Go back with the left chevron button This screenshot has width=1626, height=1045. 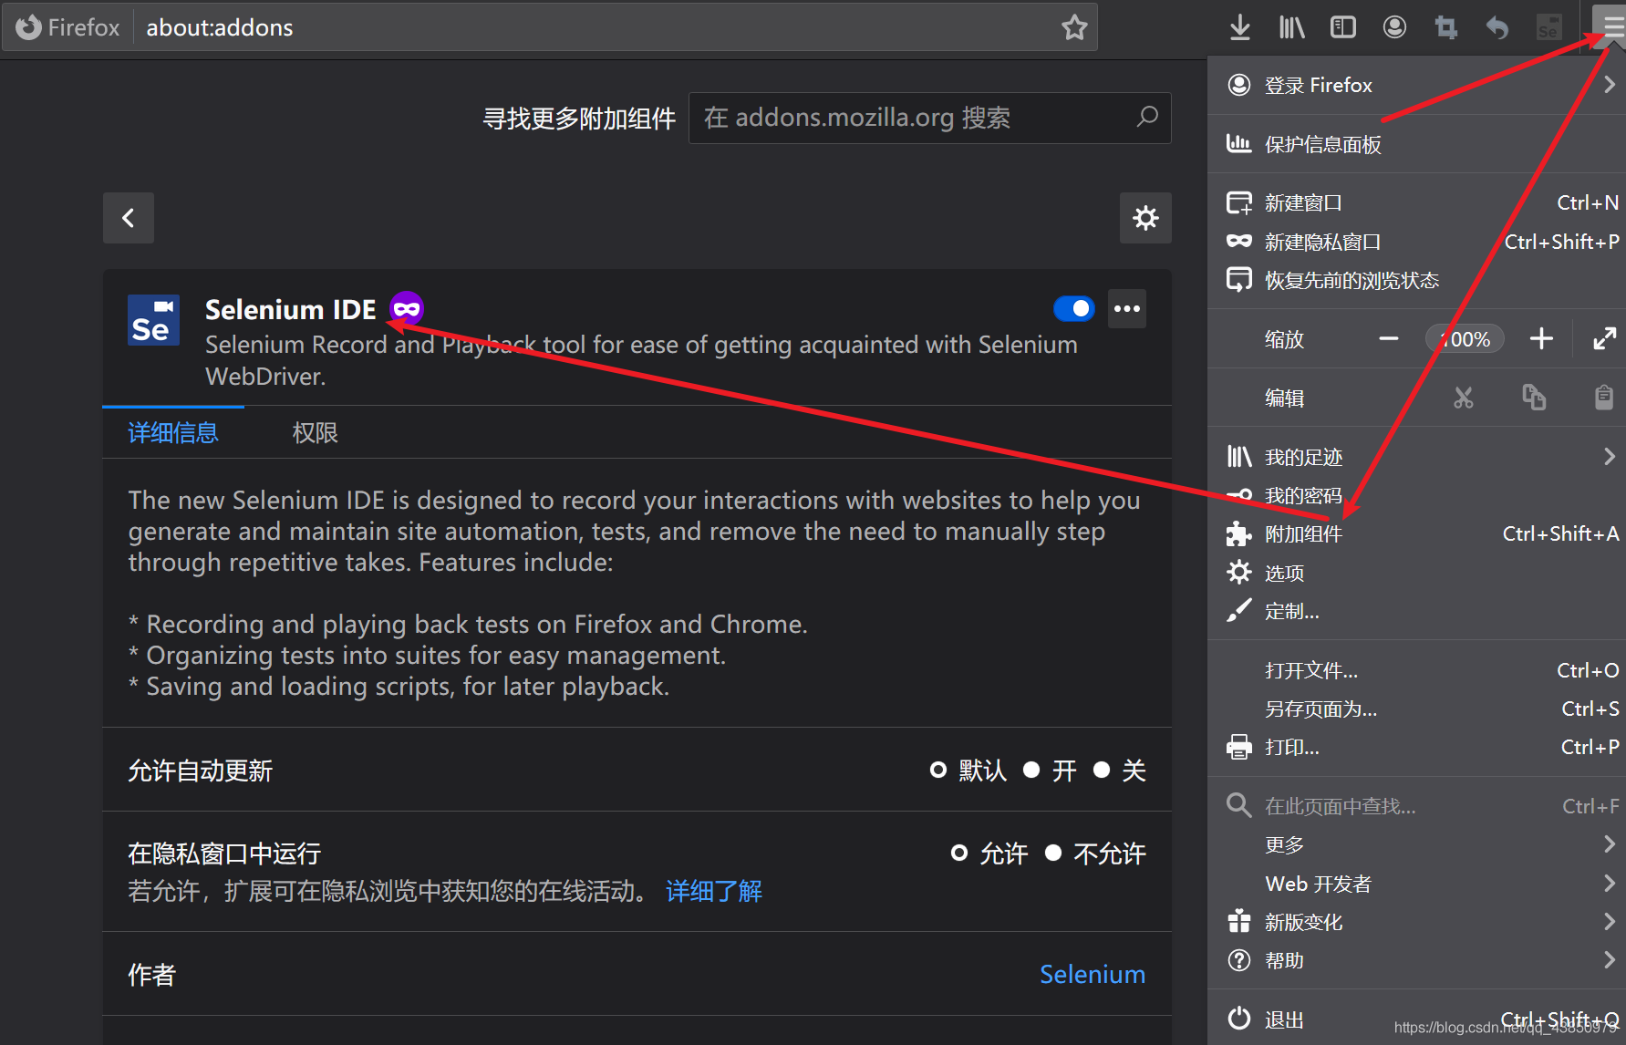pos(129,218)
